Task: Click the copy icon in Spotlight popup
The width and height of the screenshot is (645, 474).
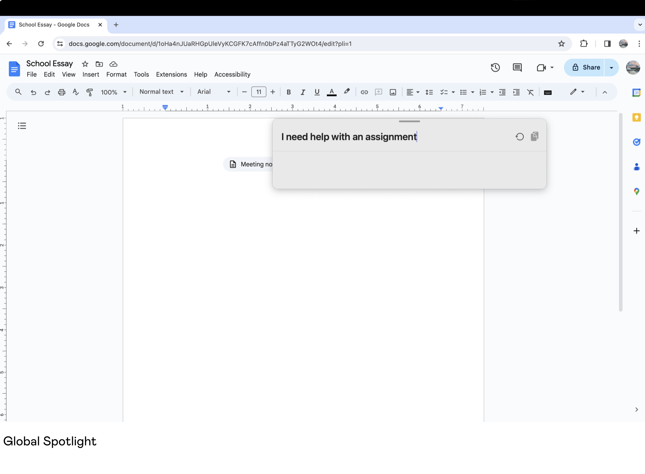Action: pyautogui.click(x=535, y=136)
